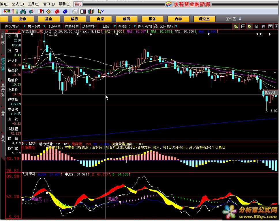
Task: Toggle the 权 adjustment button
Action: pyautogui.click(x=249, y=27)
